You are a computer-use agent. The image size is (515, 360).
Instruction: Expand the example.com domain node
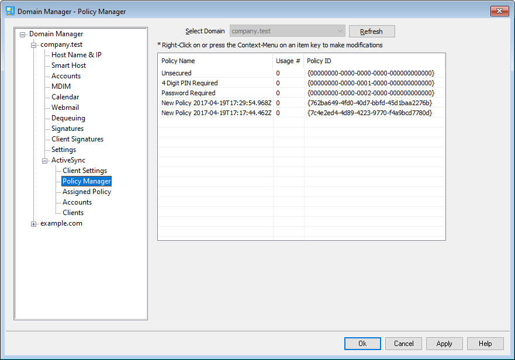click(x=34, y=224)
